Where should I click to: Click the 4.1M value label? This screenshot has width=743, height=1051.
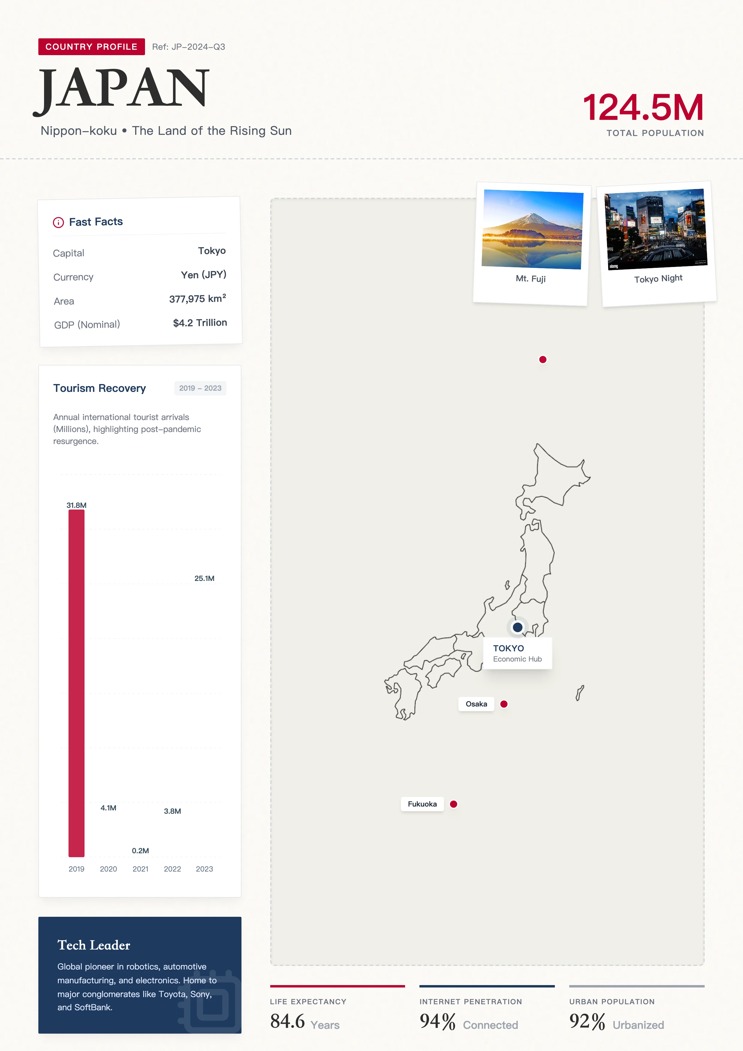[108, 808]
